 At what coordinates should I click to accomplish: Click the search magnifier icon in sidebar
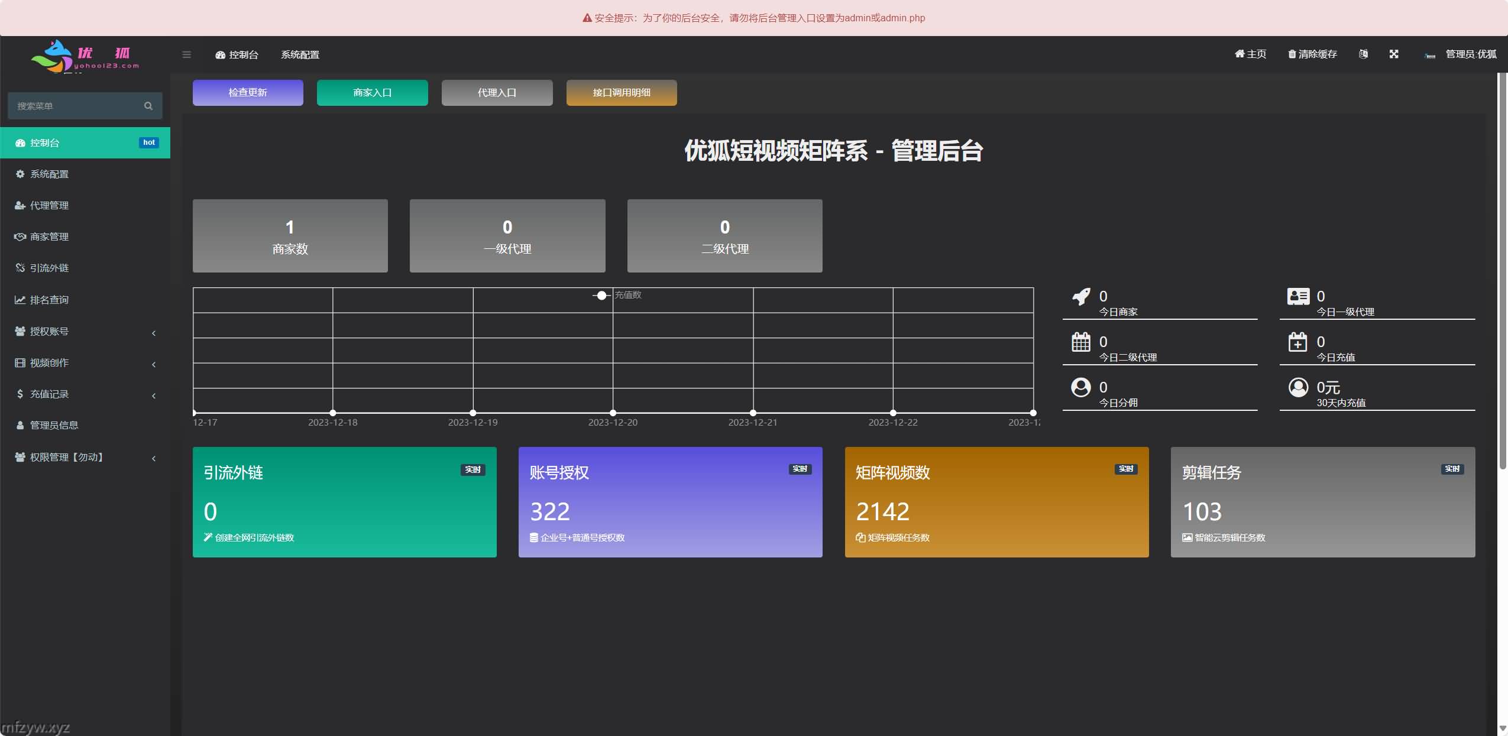tap(148, 106)
